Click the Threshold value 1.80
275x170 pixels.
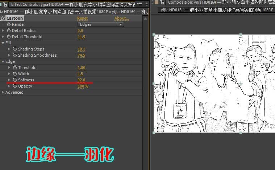82,68
